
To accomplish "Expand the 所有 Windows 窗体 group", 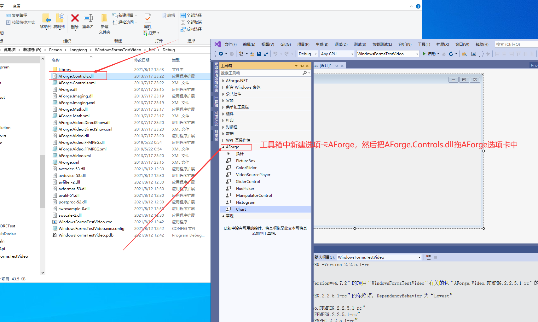I will [x=223, y=87].
